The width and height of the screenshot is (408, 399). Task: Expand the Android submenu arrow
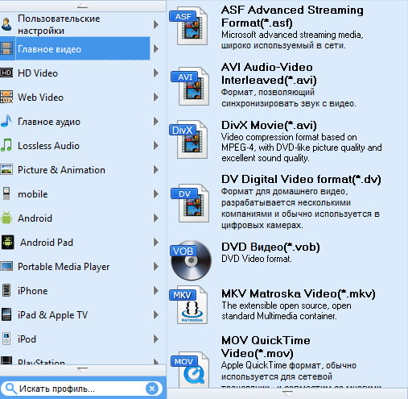tap(156, 218)
